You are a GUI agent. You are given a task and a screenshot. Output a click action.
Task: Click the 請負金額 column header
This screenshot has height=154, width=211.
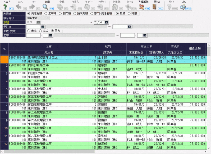(x=195, y=49)
